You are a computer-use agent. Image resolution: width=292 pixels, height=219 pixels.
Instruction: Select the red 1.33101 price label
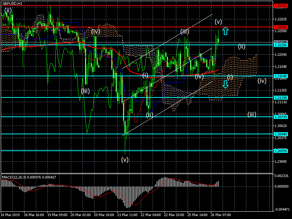[281, 6]
